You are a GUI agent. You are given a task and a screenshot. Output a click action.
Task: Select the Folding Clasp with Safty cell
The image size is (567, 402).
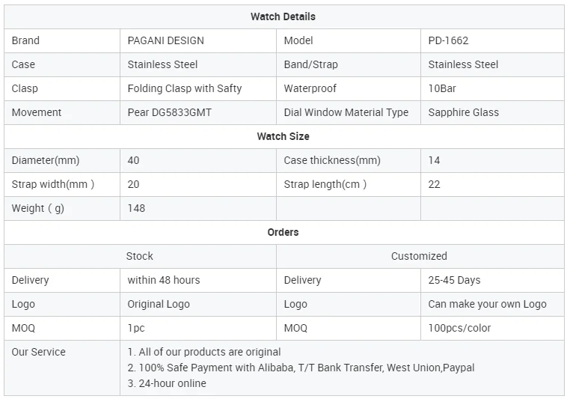(185, 88)
